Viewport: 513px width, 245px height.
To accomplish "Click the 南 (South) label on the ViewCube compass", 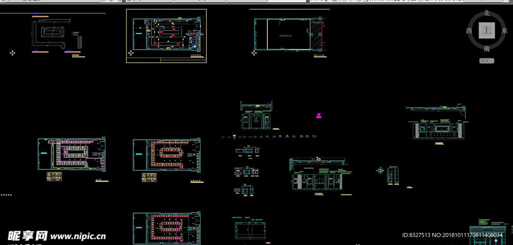I will coord(486,49).
